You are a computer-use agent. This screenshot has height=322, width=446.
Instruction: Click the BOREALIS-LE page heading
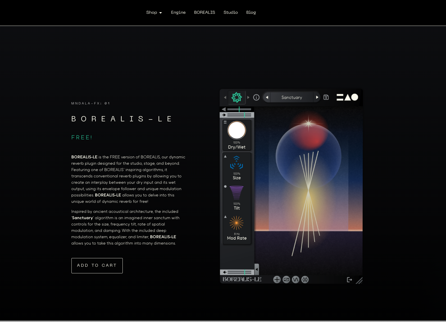[x=122, y=119]
